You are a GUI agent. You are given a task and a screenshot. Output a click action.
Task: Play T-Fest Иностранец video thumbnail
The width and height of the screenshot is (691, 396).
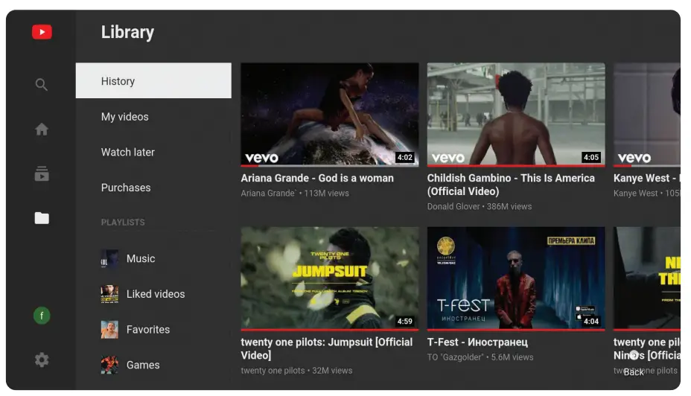(516, 278)
